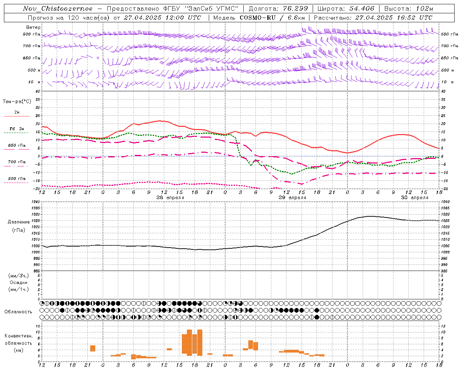Select the model label 'COSMO-RU / 6.6км'

tap(272, 18)
